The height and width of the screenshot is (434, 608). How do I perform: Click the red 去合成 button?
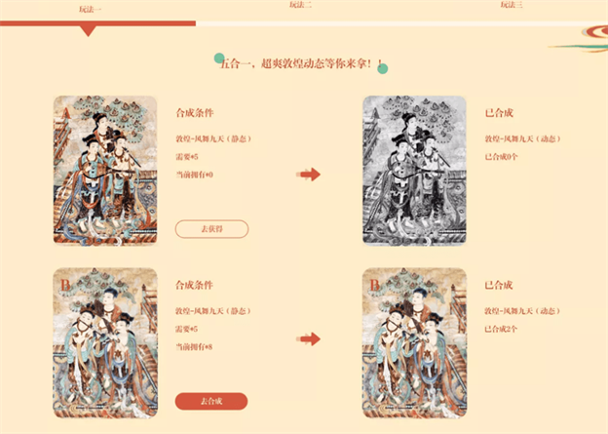(x=211, y=401)
